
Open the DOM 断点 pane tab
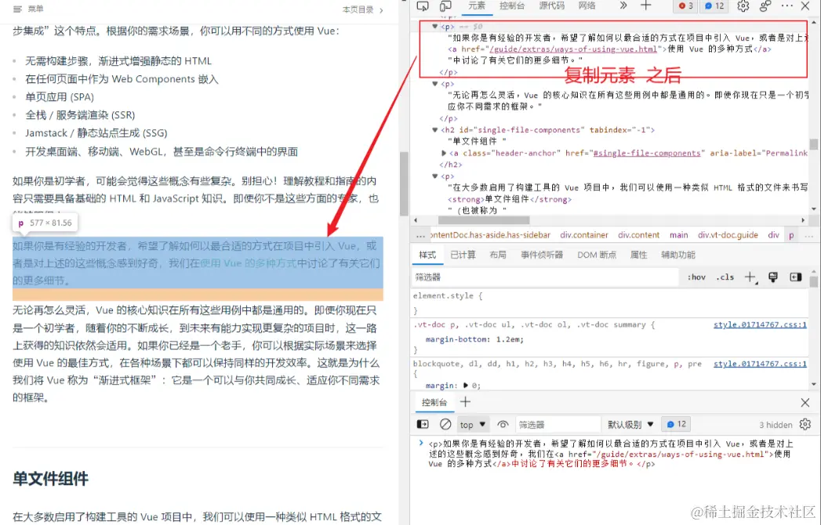(x=597, y=255)
